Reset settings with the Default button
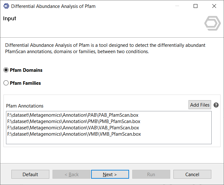Image resolution: width=224 pixels, height=185 pixels. click(30, 174)
